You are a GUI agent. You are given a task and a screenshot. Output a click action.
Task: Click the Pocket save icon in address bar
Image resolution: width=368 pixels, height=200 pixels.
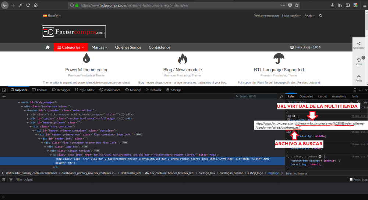290,5
